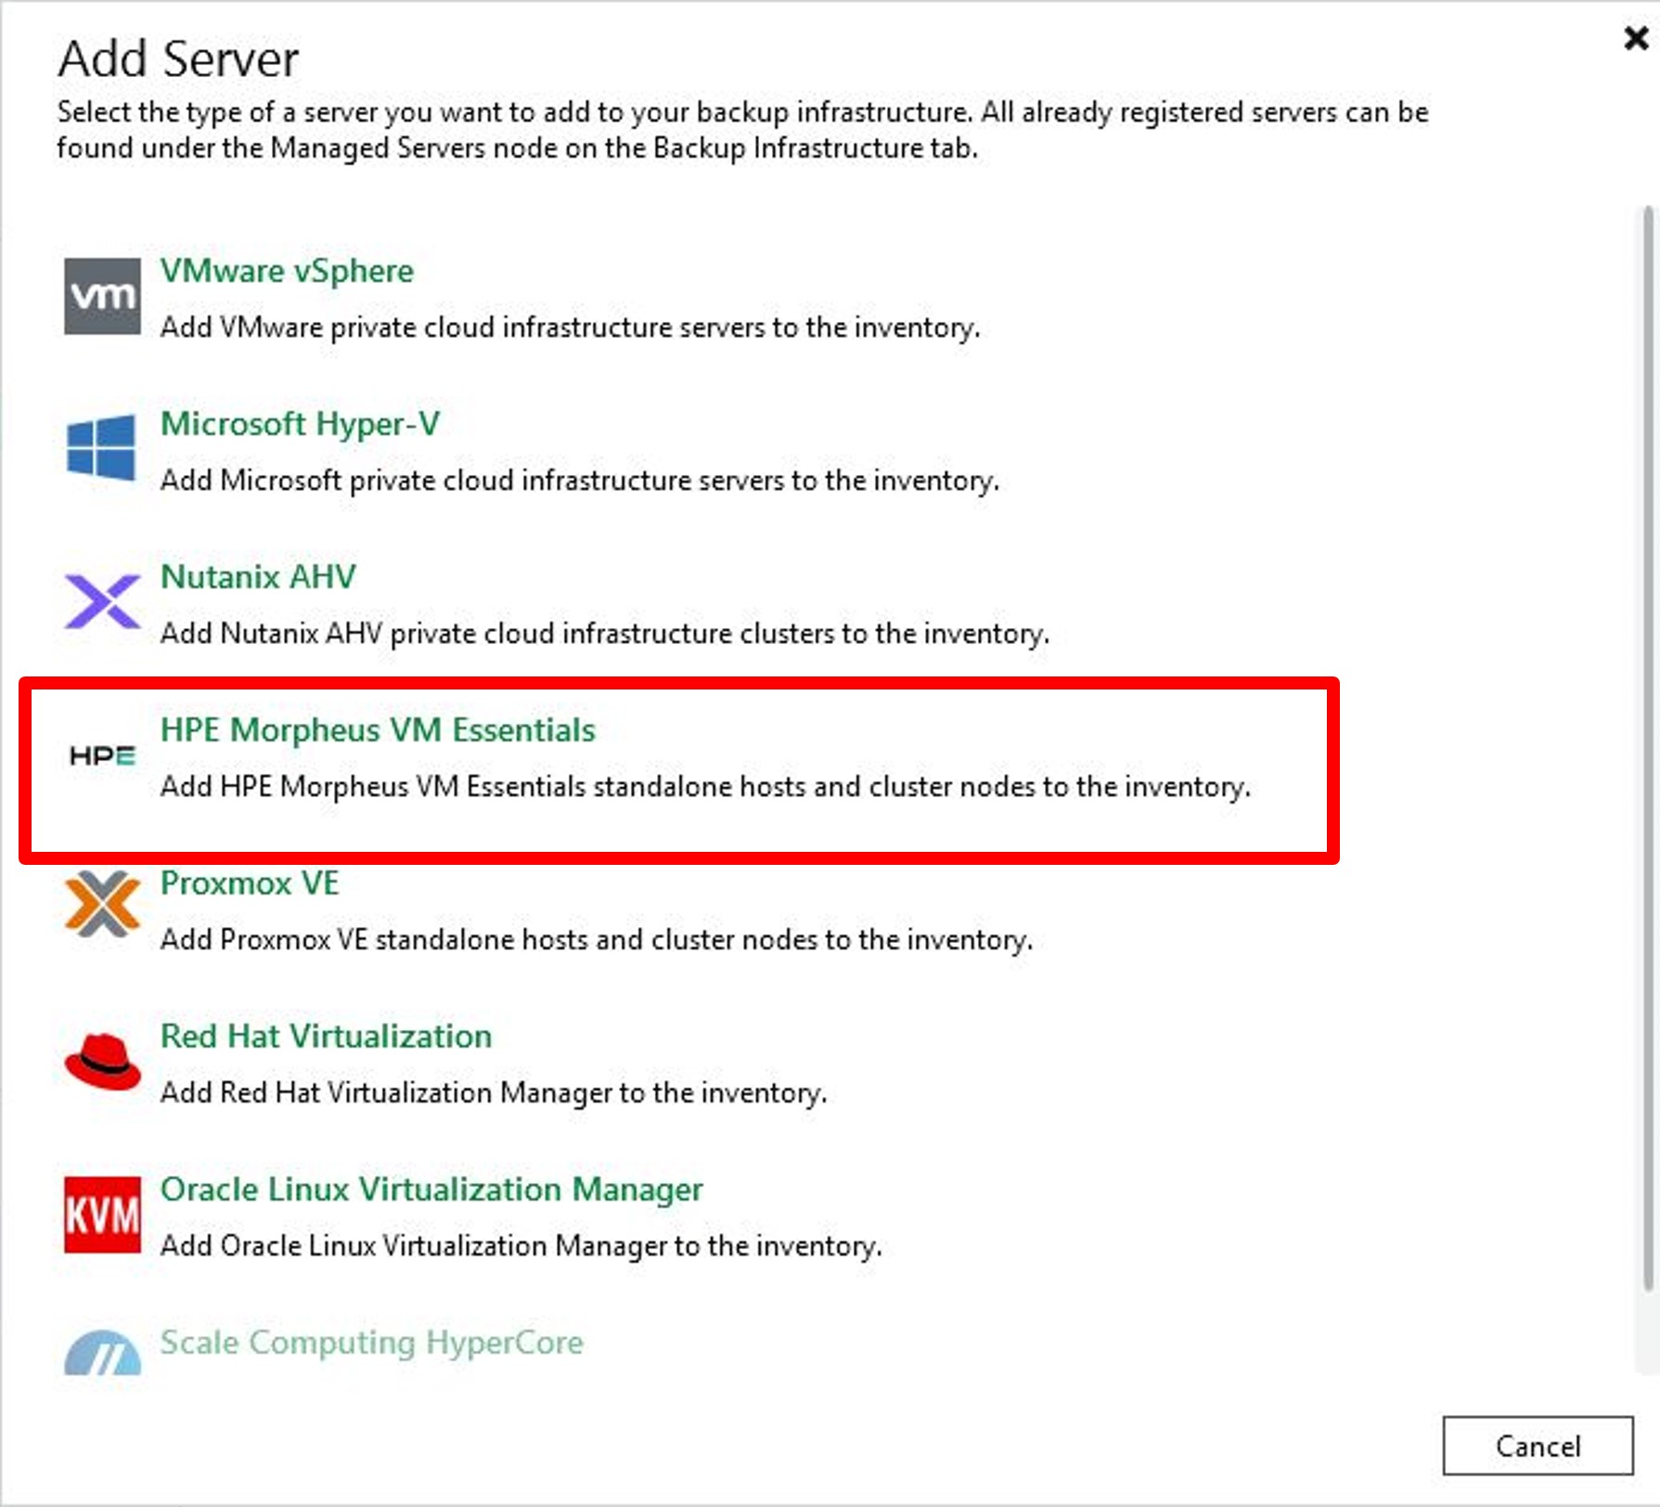
Task: Click the Microsoft Hyper-V Windows logo icon
Action: coord(102,448)
